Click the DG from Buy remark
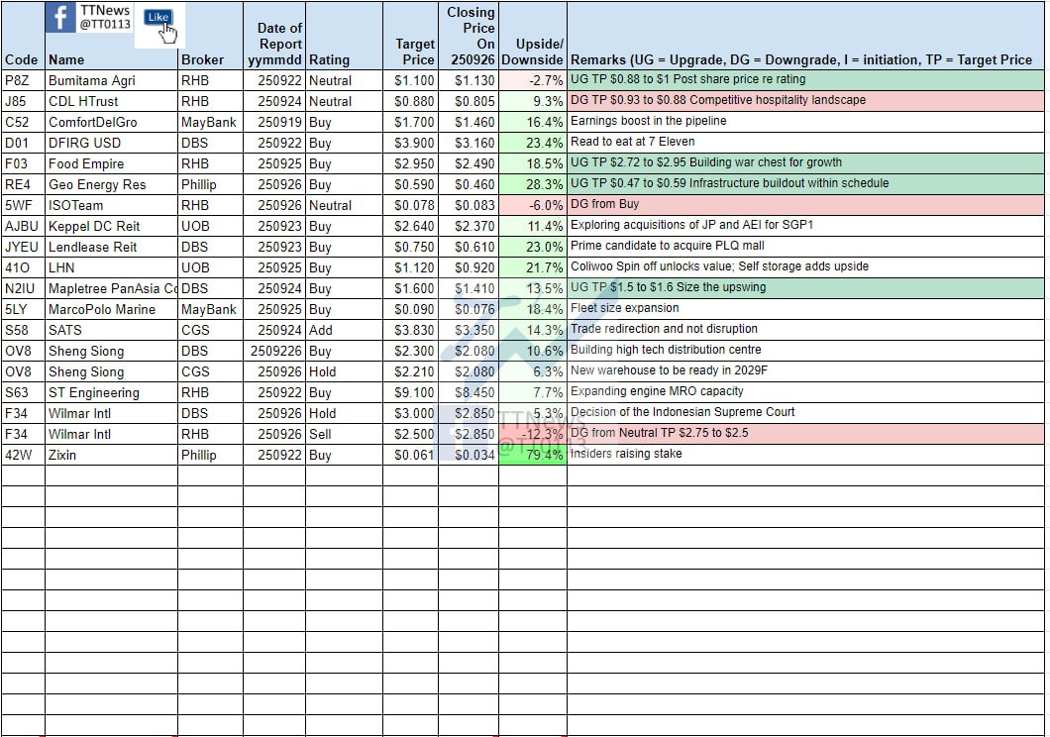 805,204
